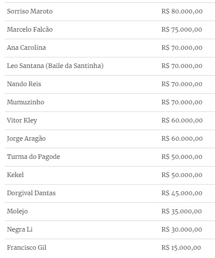Image resolution: width=215 pixels, height=258 pixels.
Task: Select Vitor Kley in the list
Action: 22,121
